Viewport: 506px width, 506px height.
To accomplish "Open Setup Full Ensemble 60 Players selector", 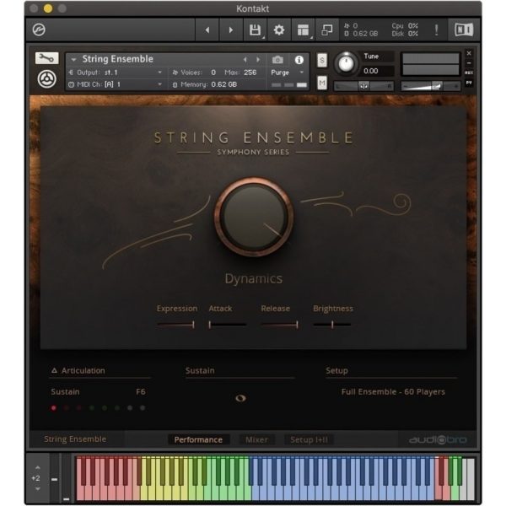I will point(393,392).
